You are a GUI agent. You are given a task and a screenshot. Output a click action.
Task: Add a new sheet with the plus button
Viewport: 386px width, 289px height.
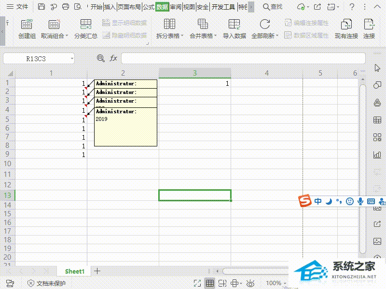click(x=97, y=271)
